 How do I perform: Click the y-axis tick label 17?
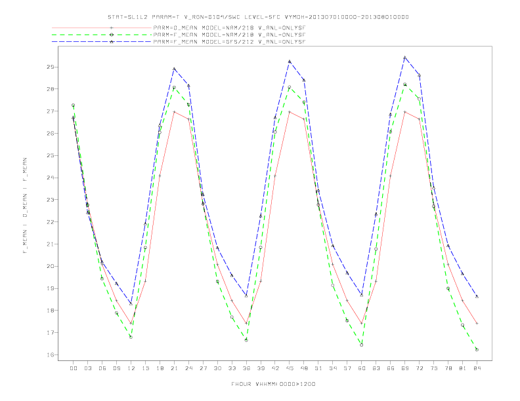coord(51,332)
